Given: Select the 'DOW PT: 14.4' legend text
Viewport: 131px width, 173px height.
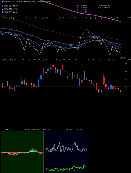Looking at the screenshot, I should 10,12.
